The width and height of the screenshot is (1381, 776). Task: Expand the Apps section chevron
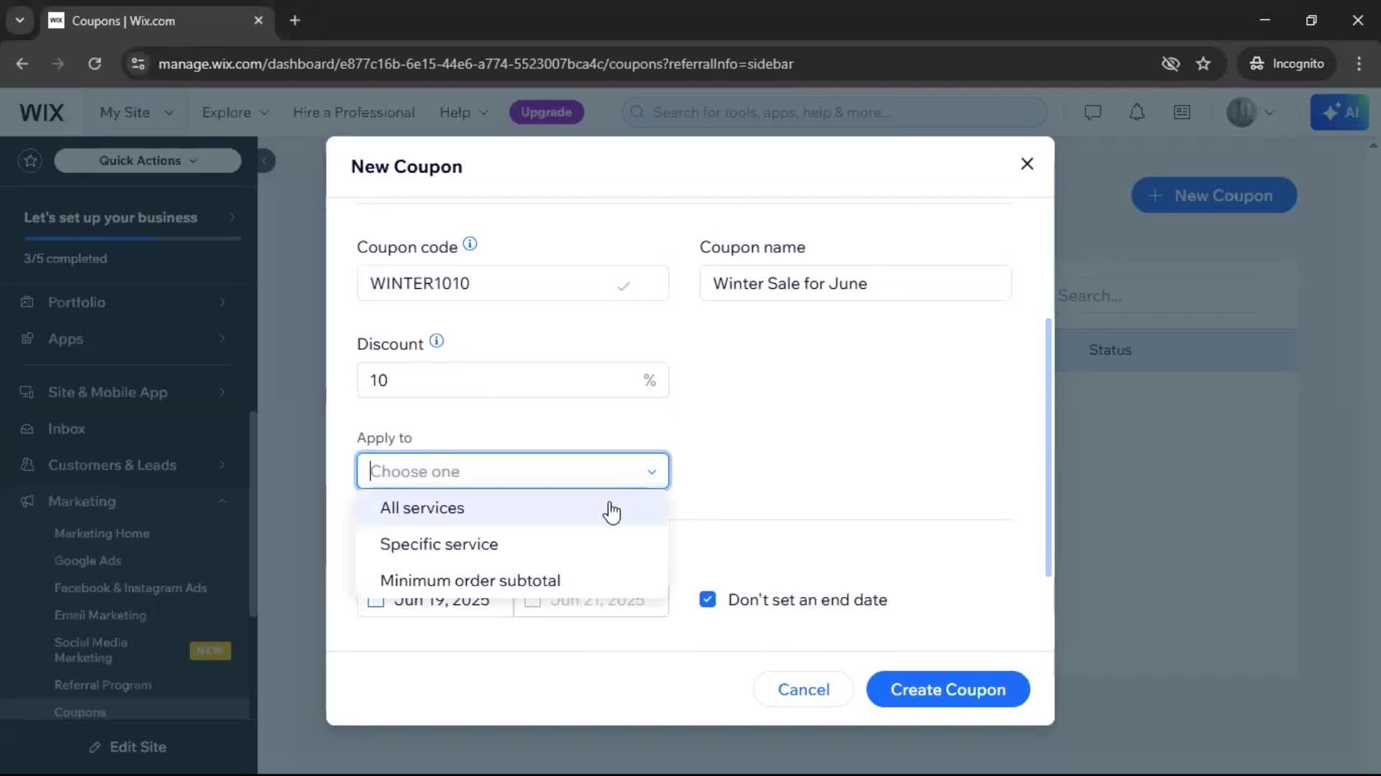point(222,339)
